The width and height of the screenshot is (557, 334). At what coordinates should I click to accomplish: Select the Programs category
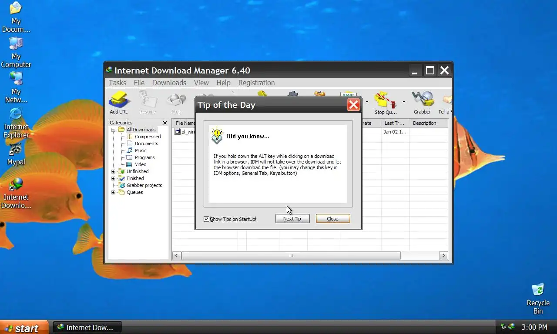144,157
